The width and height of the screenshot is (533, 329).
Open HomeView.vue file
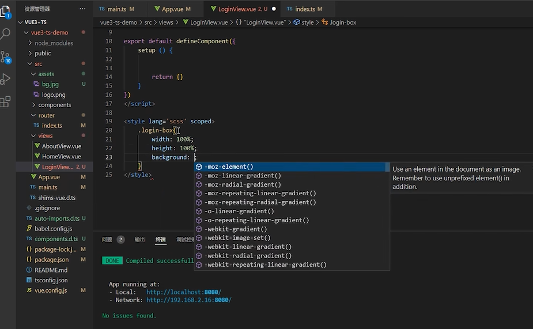pyautogui.click(x=54, y=156)
